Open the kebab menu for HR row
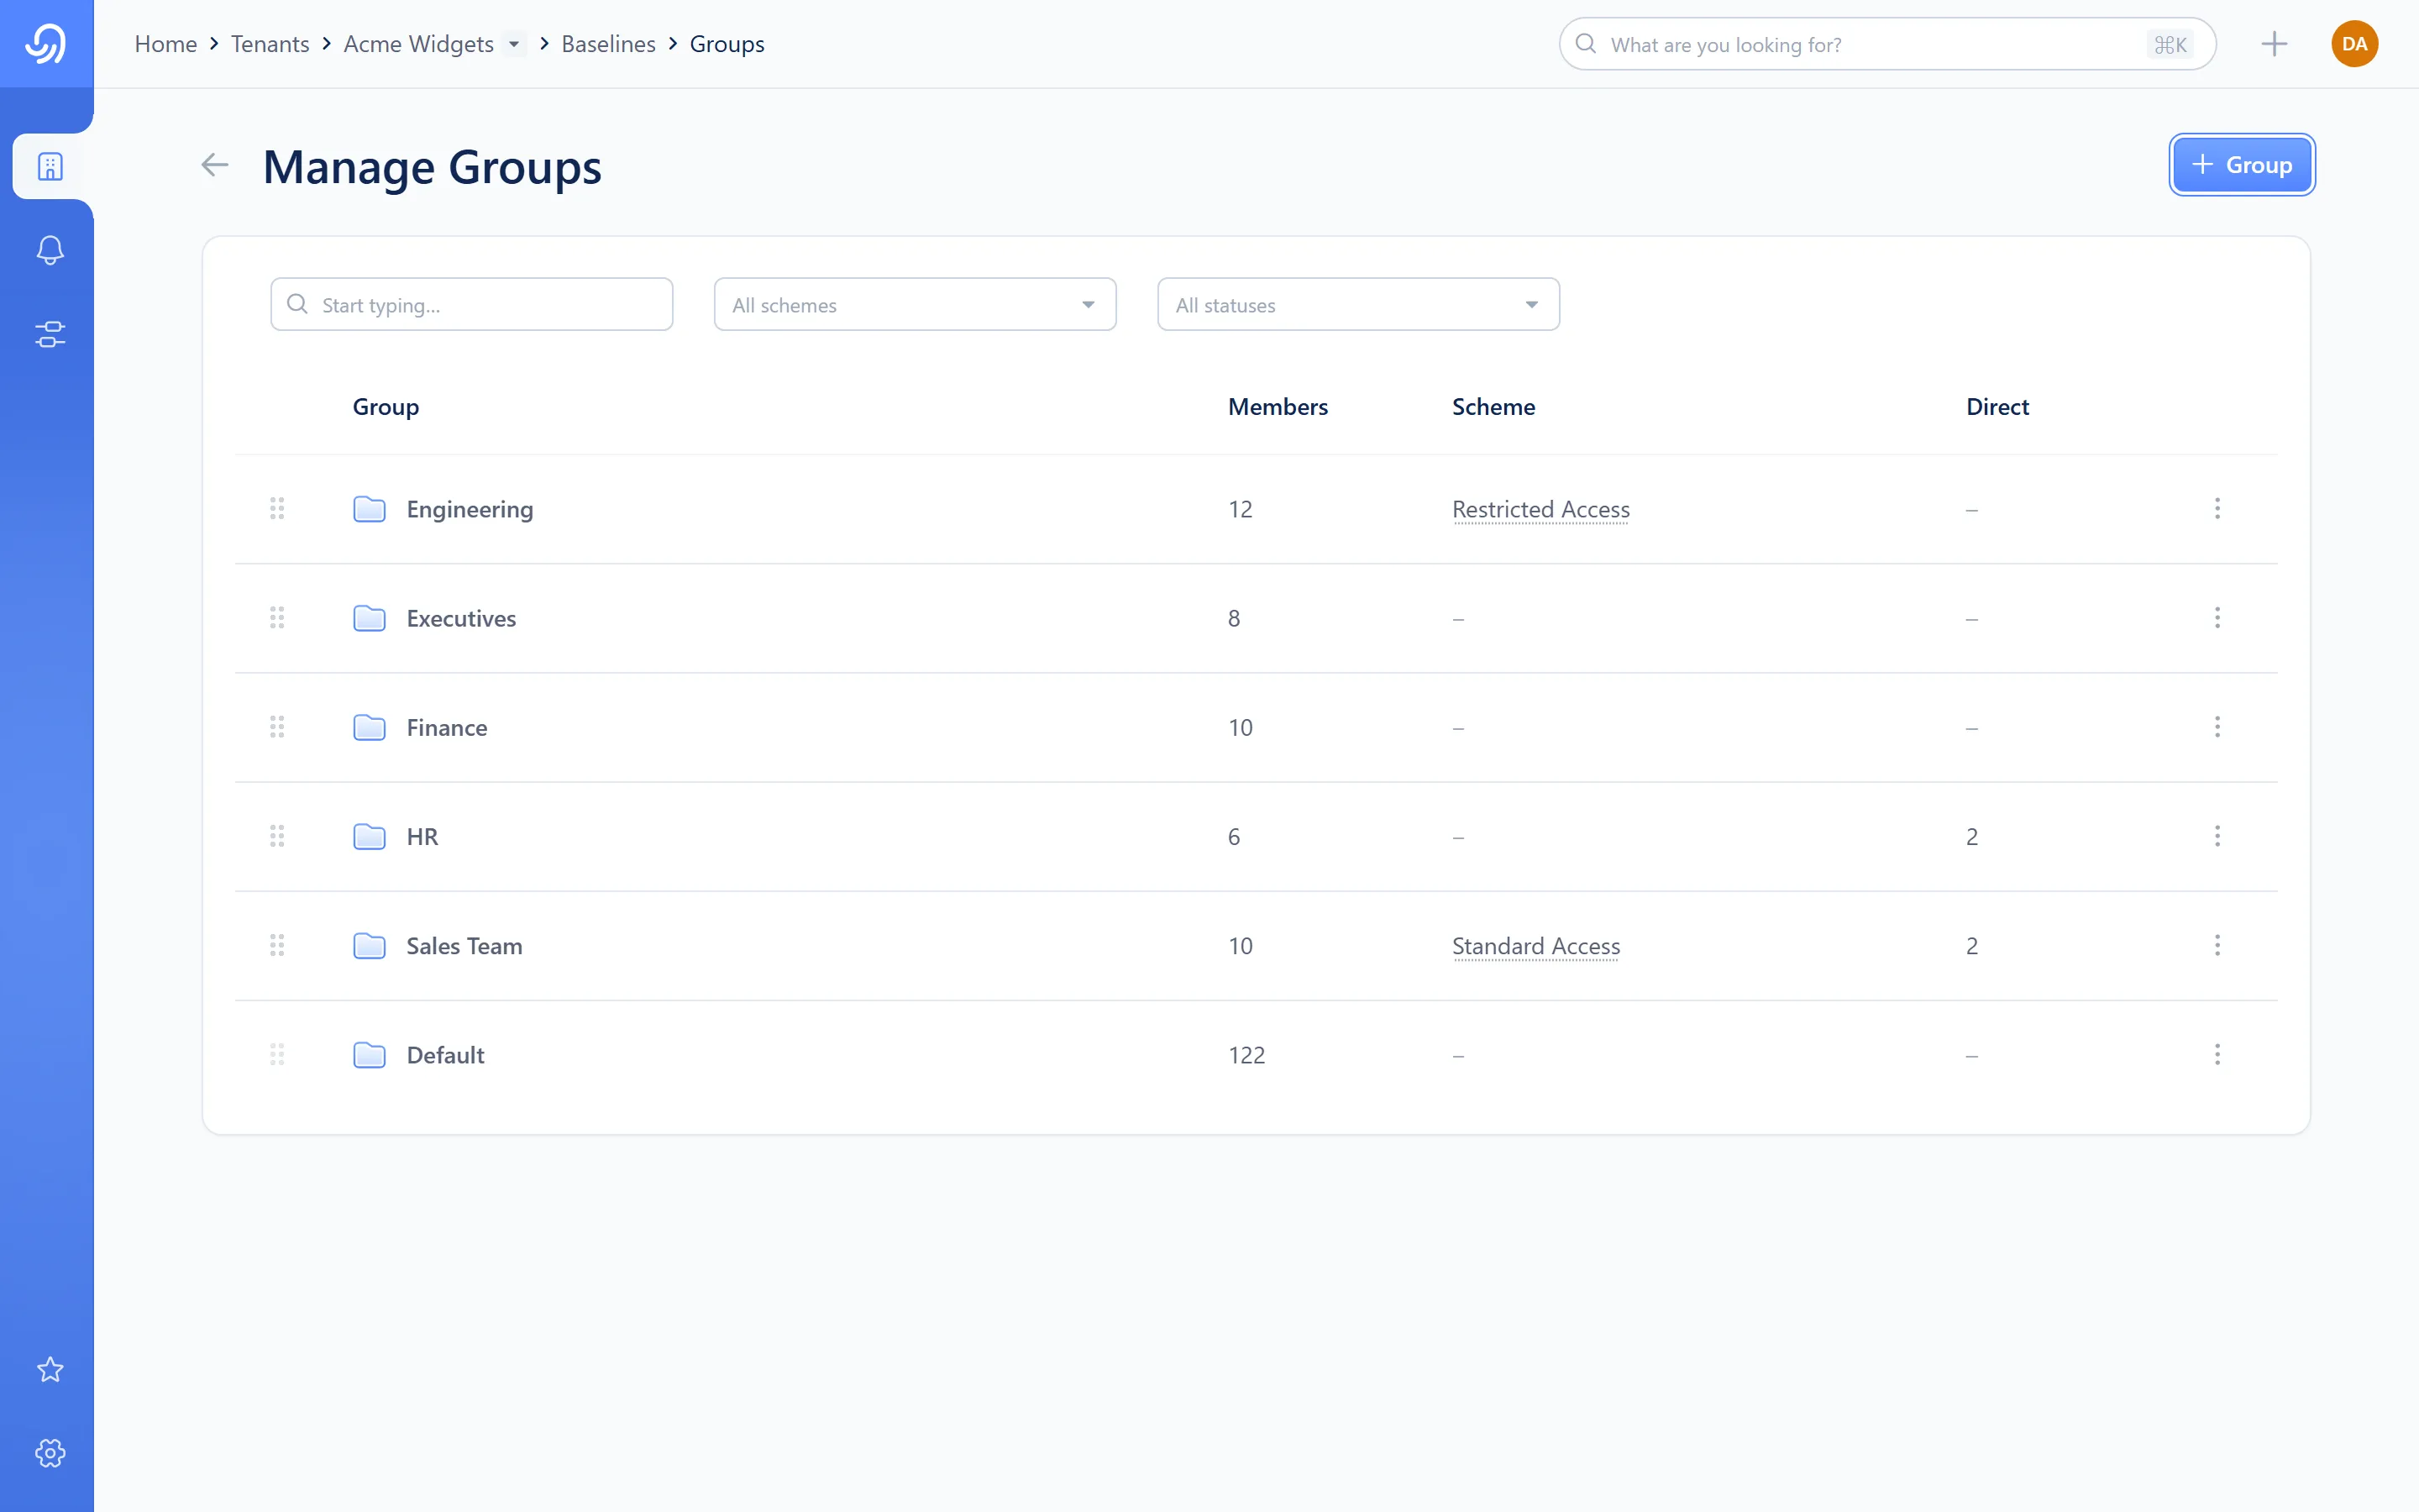2419x1512 pixels. point(2217,836)
